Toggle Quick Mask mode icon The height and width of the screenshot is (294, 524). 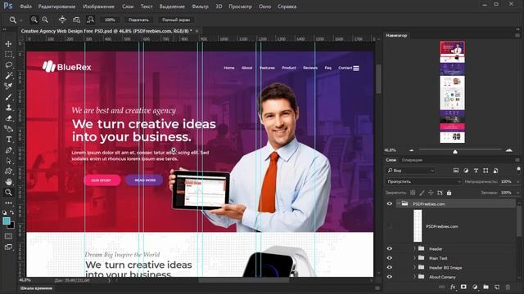pos(9,236)
